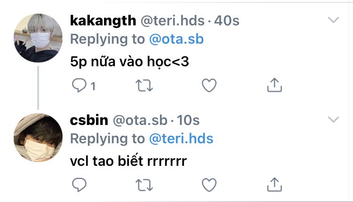Share csbin's tweet
Screen dimensions: 353x202
coord(274,184)
